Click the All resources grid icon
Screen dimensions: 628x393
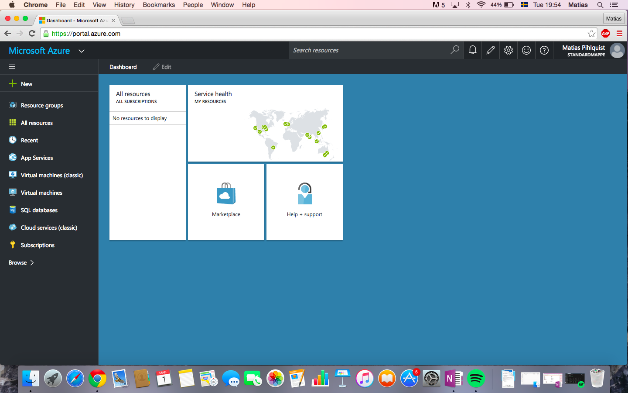click(13, 123)
